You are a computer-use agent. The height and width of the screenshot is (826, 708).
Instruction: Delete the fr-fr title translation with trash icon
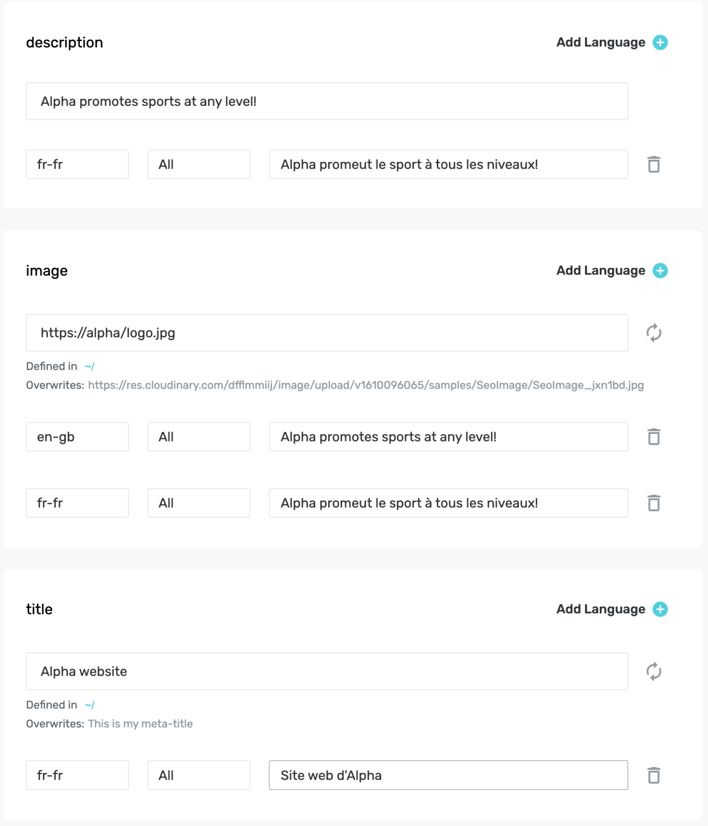click(654, 775)
